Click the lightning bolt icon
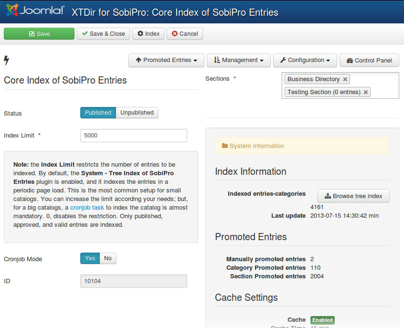404x328 pixels. click(6, 60)
